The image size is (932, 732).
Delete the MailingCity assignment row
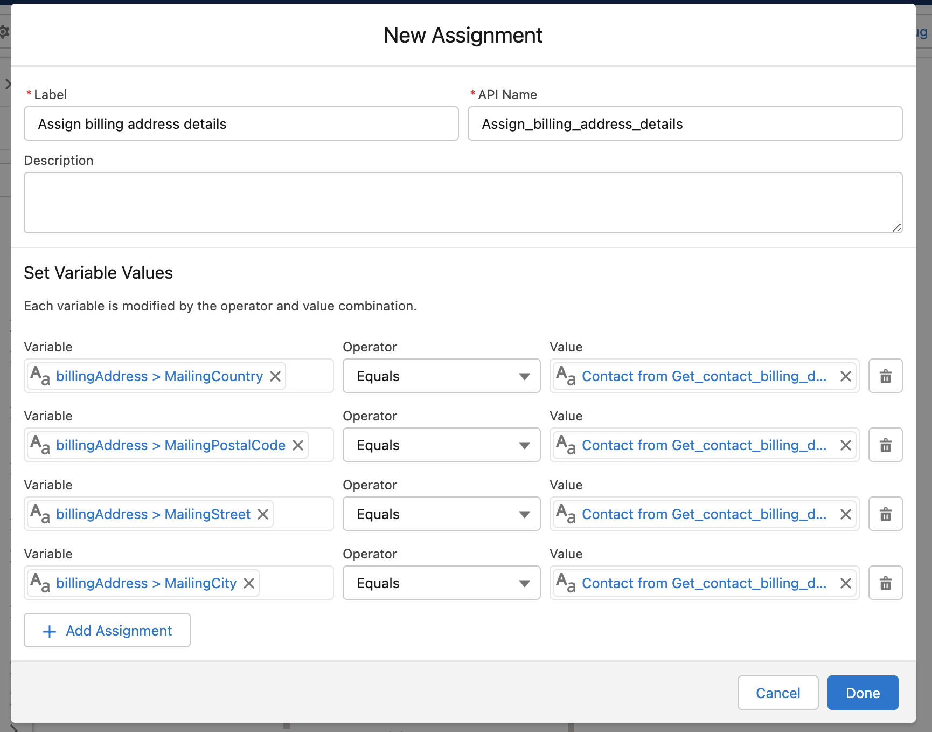[x=885, y=583]
